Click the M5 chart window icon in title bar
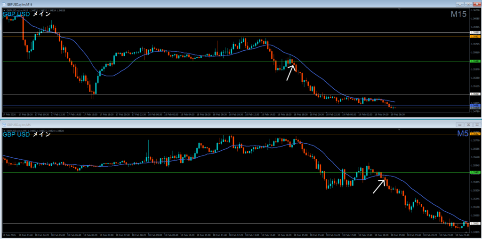Image resolution: width=482 pixels, height=239 pixels. click(x=4, y=124)
